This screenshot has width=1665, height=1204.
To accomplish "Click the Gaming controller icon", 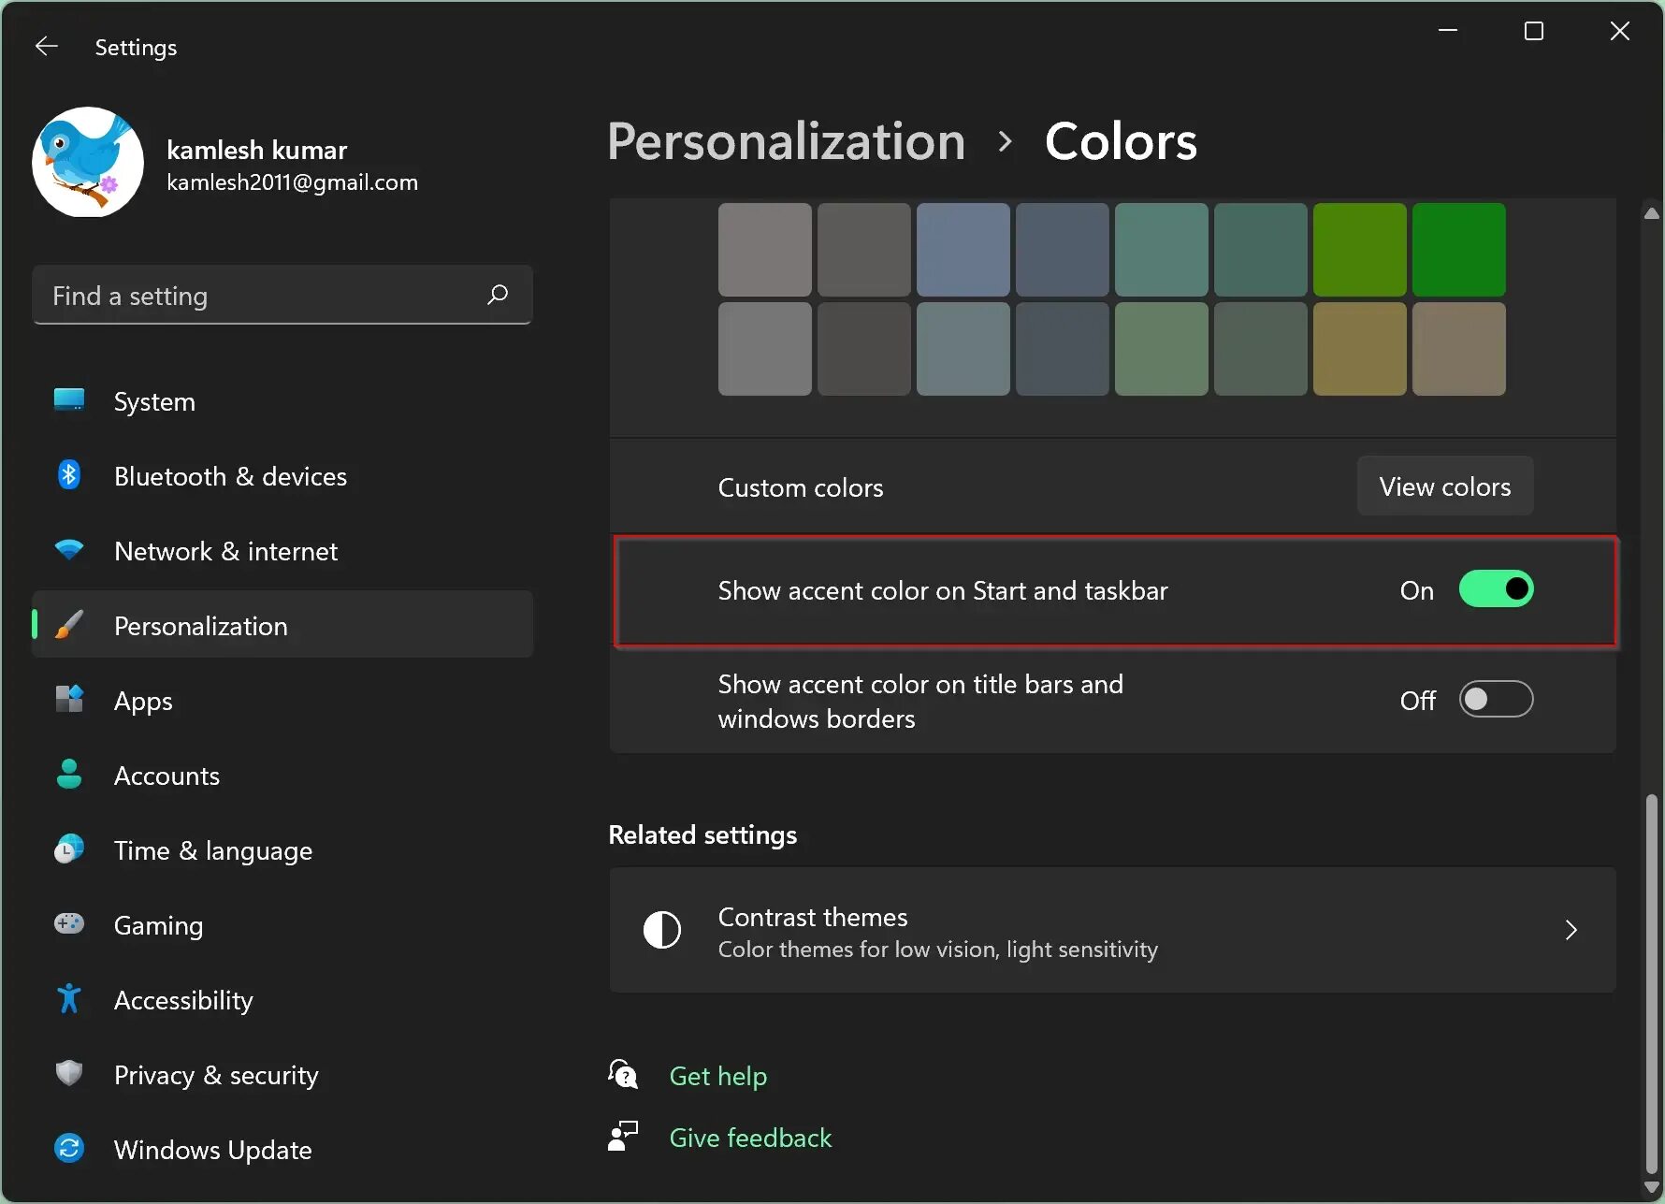I will [69, 924].
